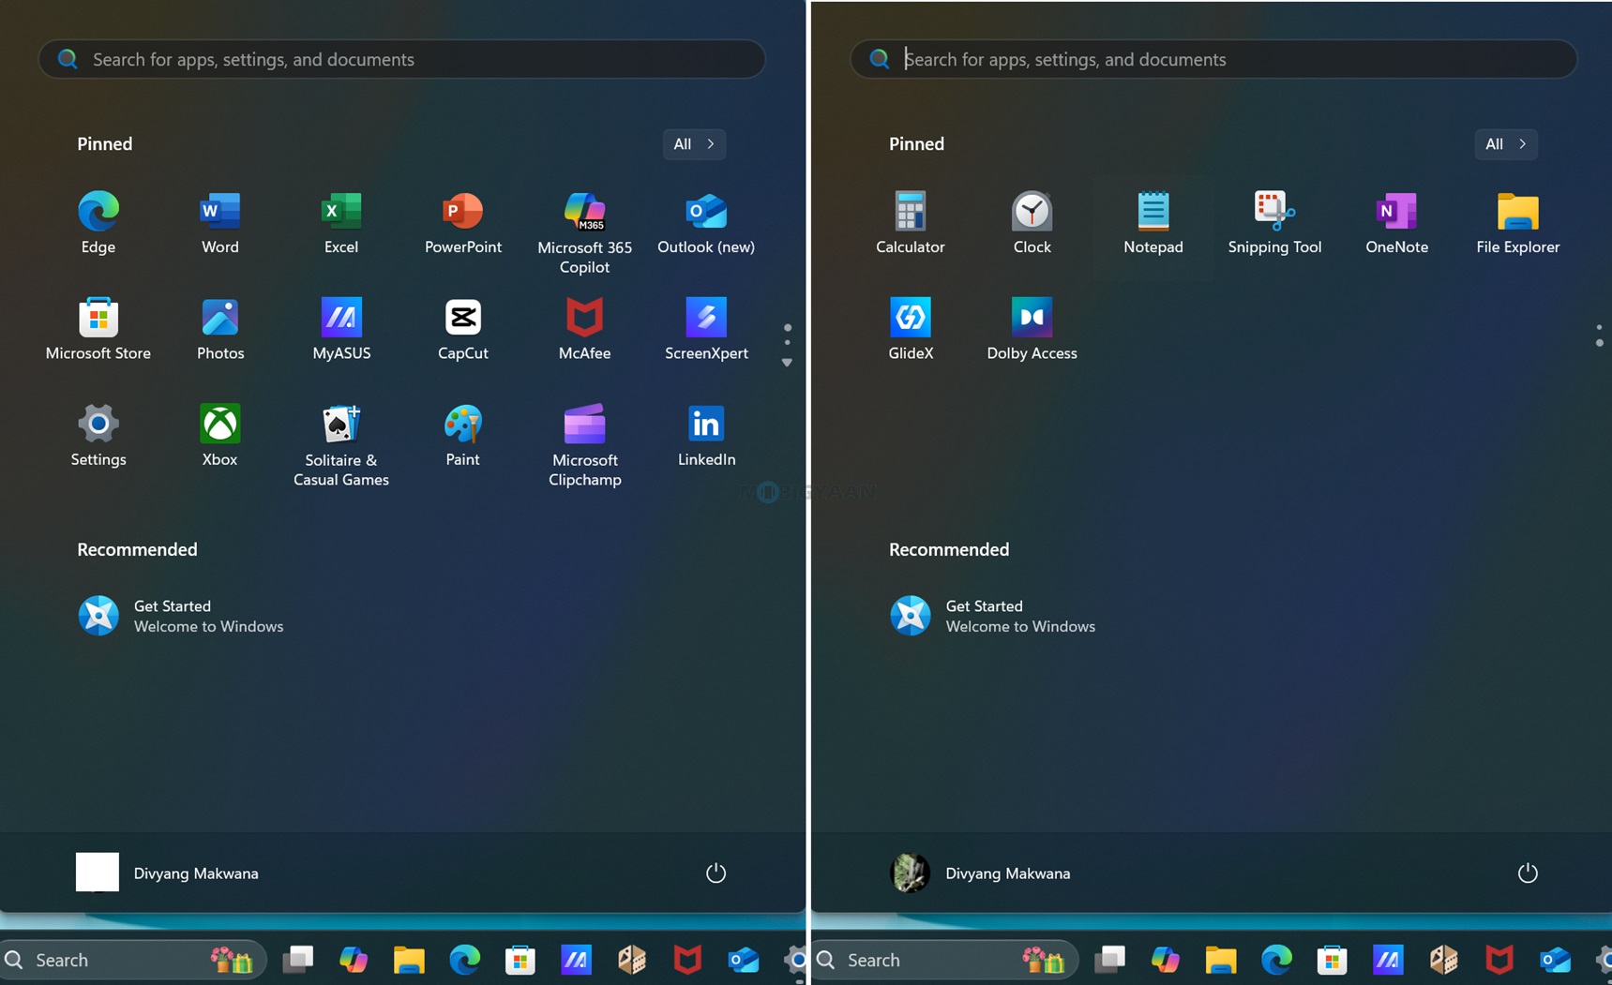
Task: Open File Explorer on the right taskbar
Action: tap(1221, 960)
